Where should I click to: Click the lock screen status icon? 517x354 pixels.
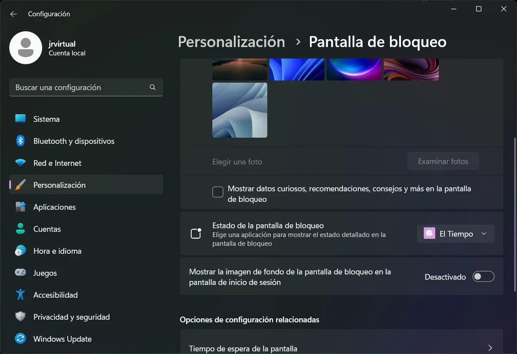pyautogui.click(x=196, y=233)
